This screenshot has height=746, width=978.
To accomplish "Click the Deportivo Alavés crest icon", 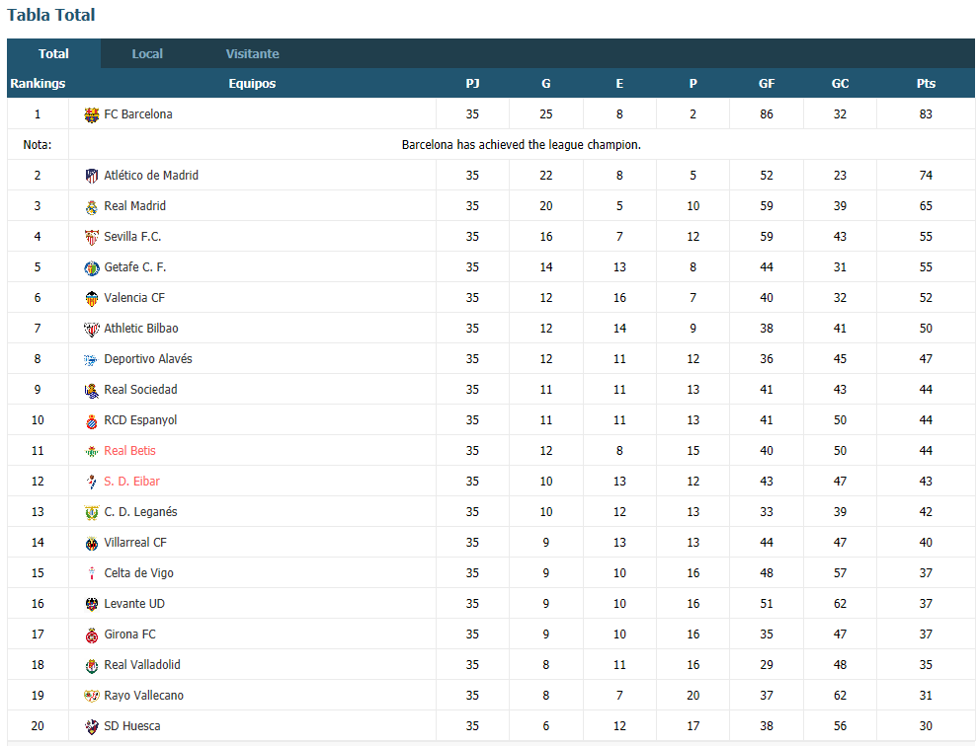I will pyautogui.click(x=92, y=359).
